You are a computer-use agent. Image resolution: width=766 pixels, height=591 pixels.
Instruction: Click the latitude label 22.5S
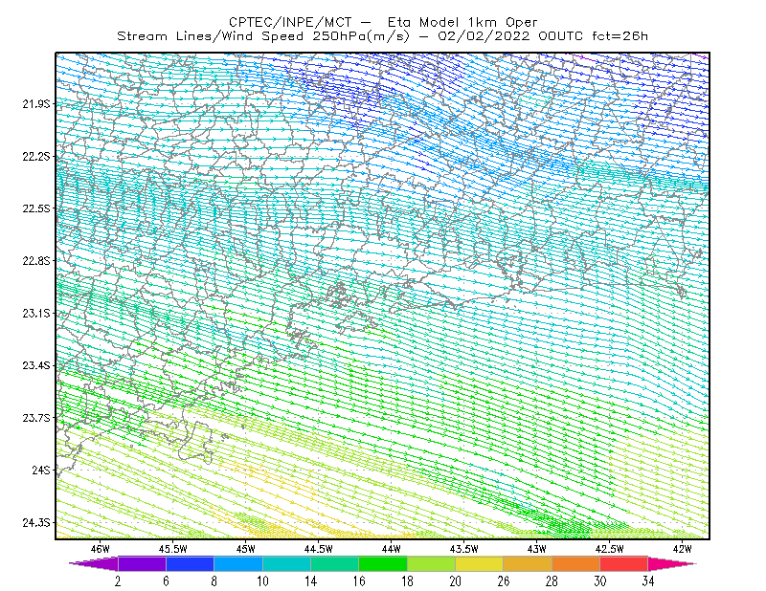point(36,208)
